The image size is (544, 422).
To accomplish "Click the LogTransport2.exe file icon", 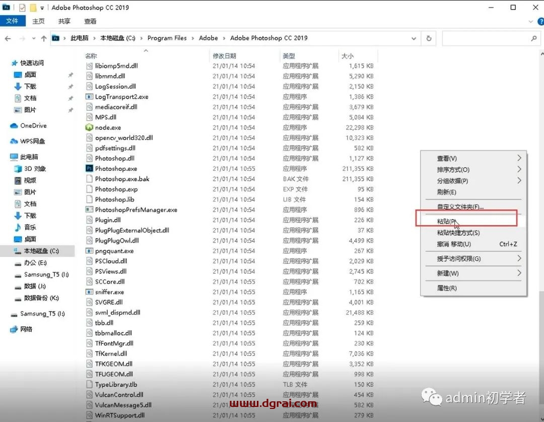I will [89, 96].
